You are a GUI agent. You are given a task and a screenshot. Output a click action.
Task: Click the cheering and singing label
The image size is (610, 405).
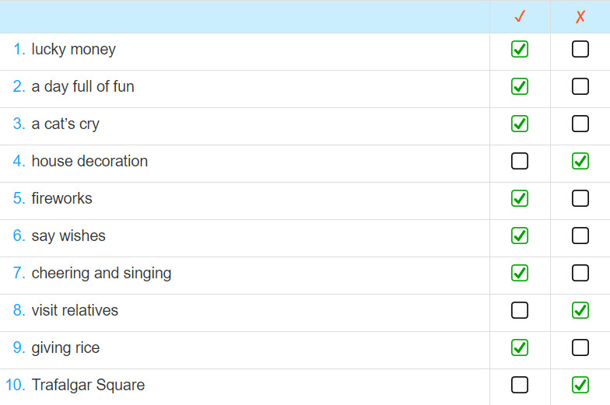101,274
